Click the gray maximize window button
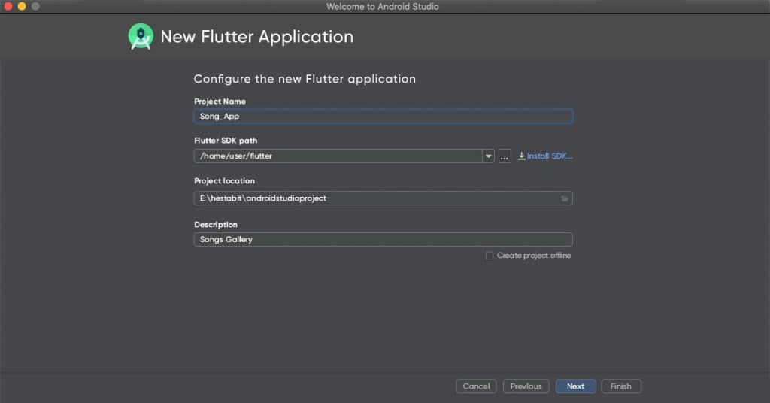 (x=35, y=6)
